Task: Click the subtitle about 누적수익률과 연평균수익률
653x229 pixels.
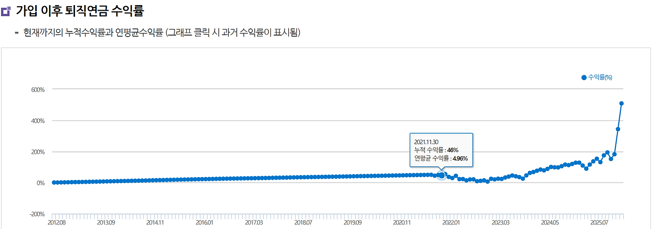Action: pyautogui.click(x=162, y=33)
